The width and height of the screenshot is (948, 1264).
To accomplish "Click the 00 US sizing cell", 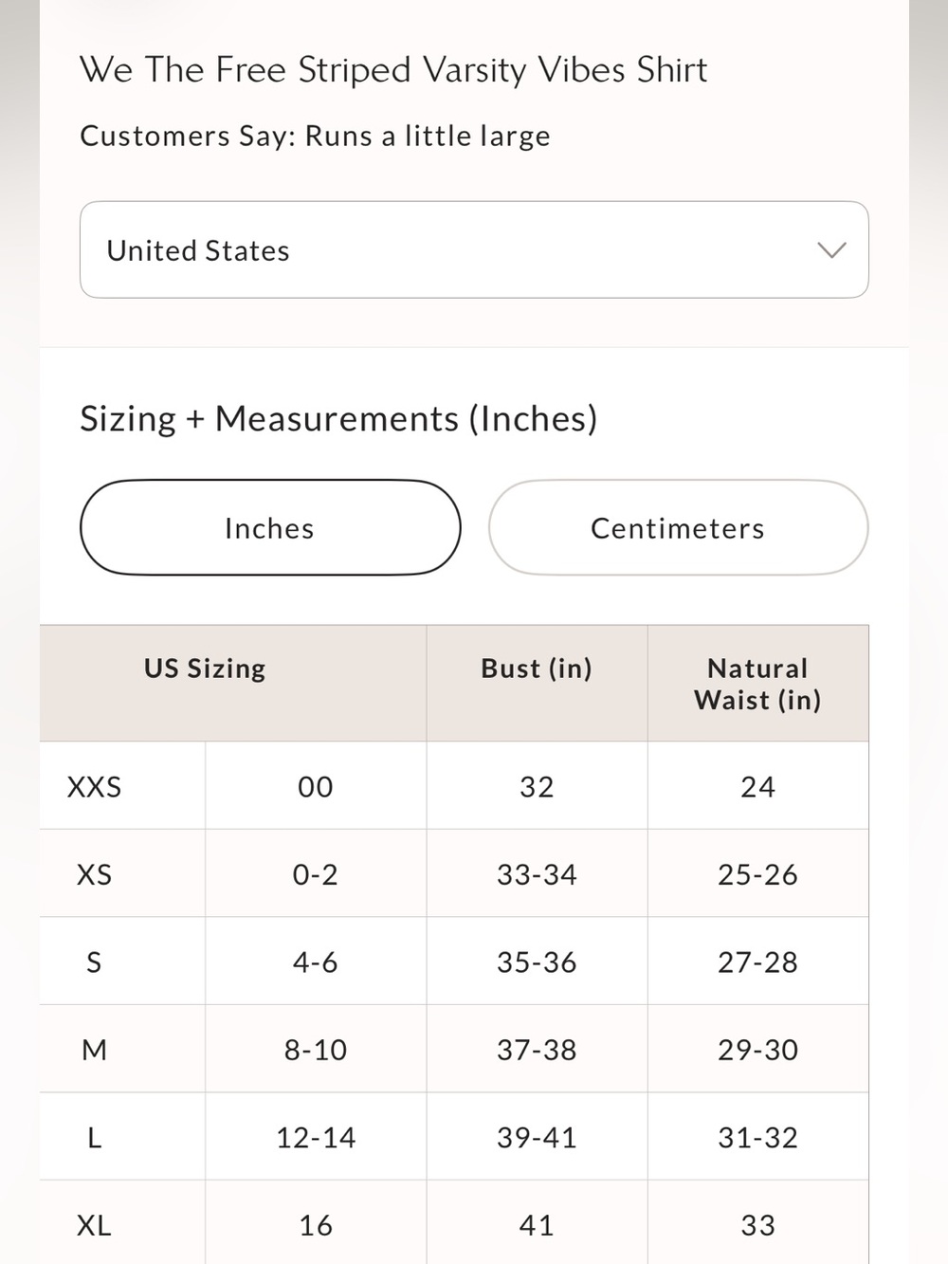I will tap(316, 787).
